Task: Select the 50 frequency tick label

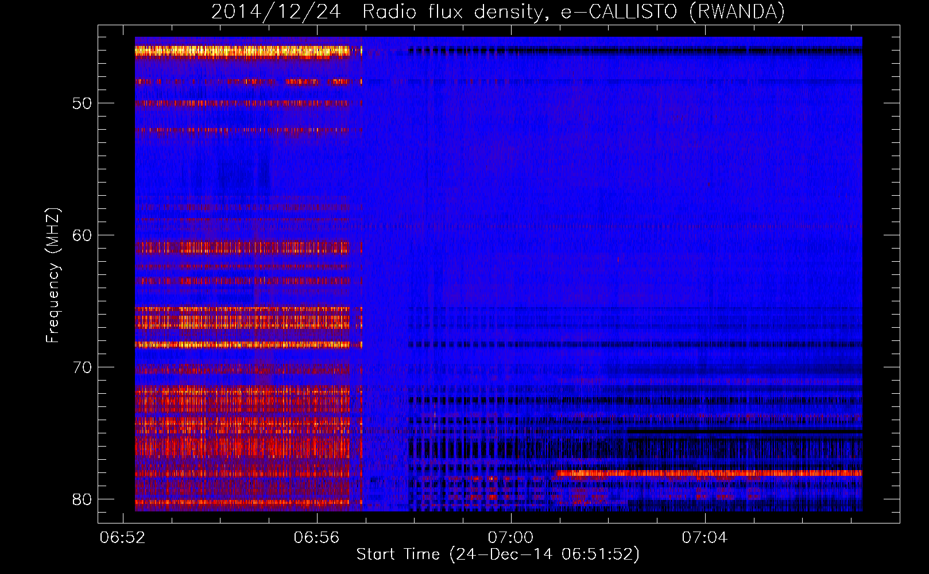Action: tap(82, 103)
